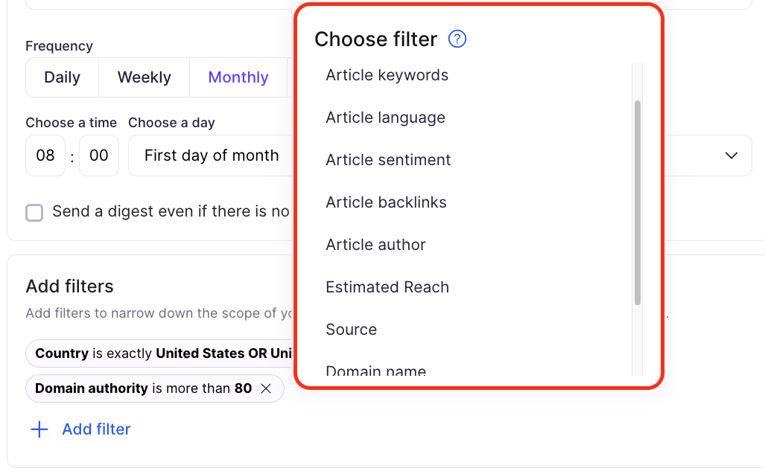Screen dimensions: 765x474
Task: Select the Monthly frequency option
Action: click(x=238, y=77)
